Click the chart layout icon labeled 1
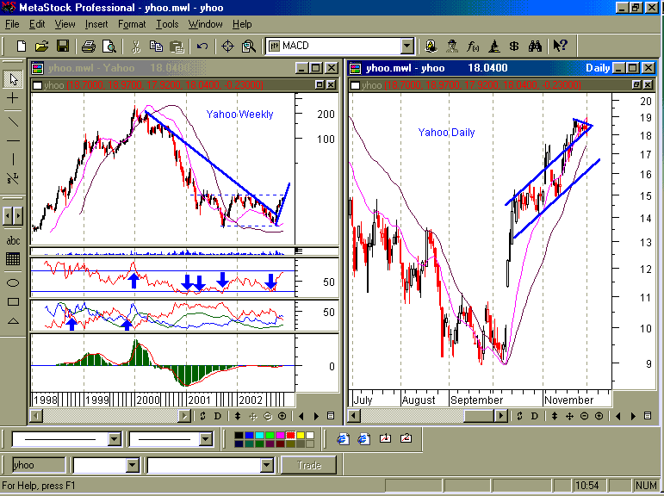Viewport: 664px width, 496px height. coord(385,439)
